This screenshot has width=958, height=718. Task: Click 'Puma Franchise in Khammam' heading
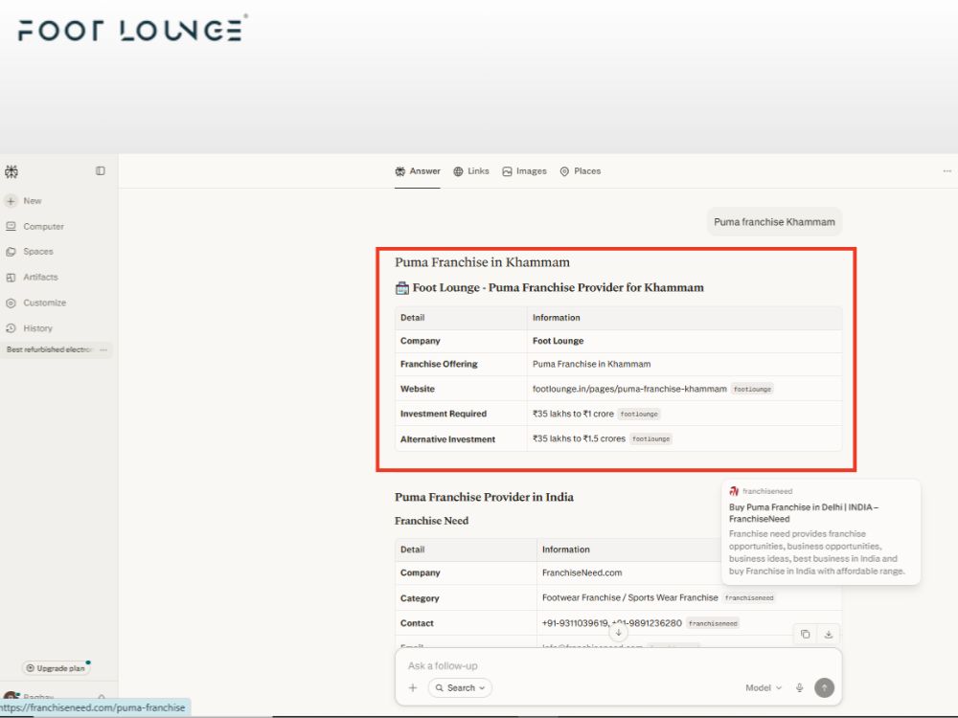point(482,262)
